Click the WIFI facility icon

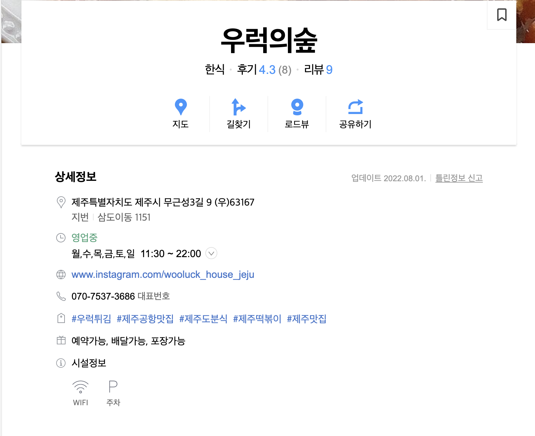click(81, 387)
